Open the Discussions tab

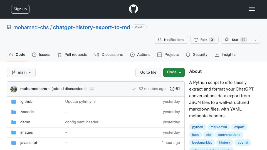tap(108, 55)
